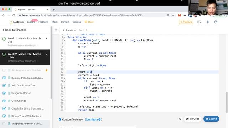Toggle Remove Palindromic Subs checkbox
The image size is (228, 128).
pyautogui.click(x=4, y=78)
